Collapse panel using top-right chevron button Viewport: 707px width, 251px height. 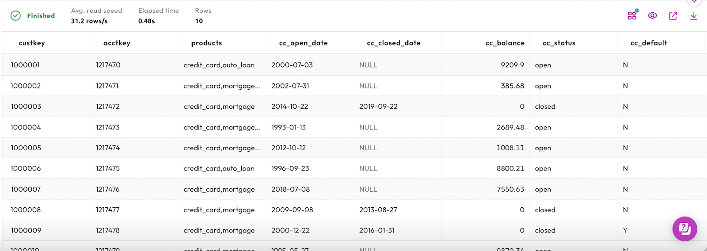(x=694, y=2)
